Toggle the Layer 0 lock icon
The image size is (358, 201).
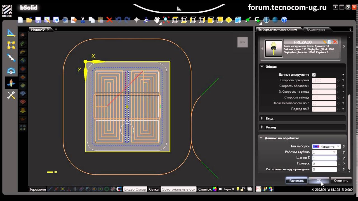pyautogui.click(x=243, y=189)
